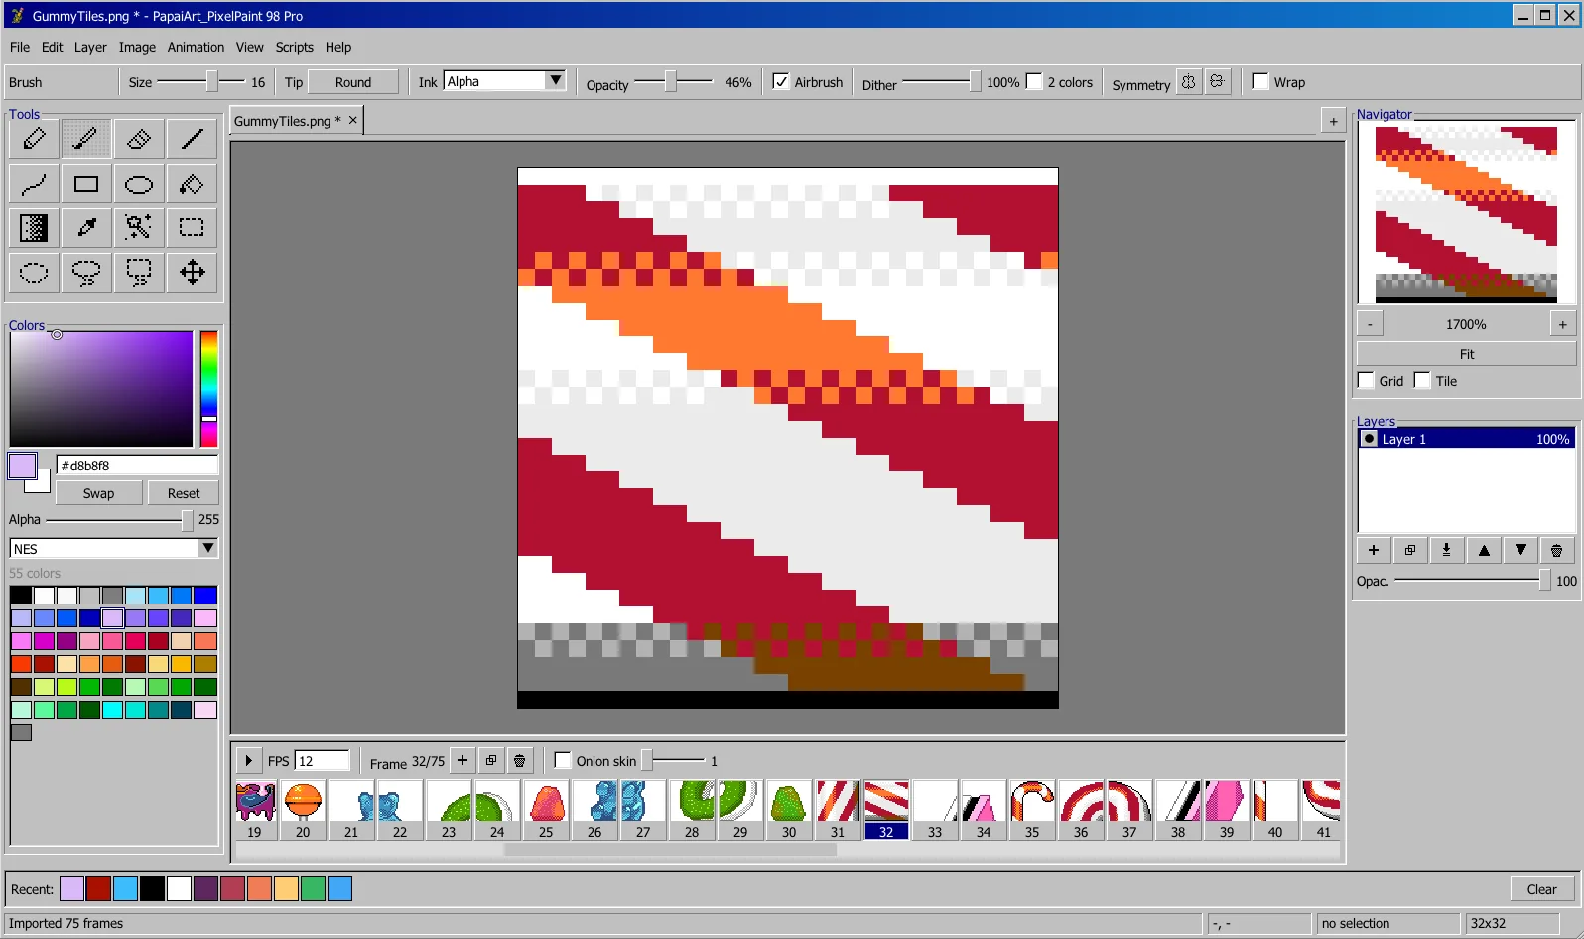Choose the straight Line tool
Viewport: 1584px width, 939px height.
pos(192,139)
